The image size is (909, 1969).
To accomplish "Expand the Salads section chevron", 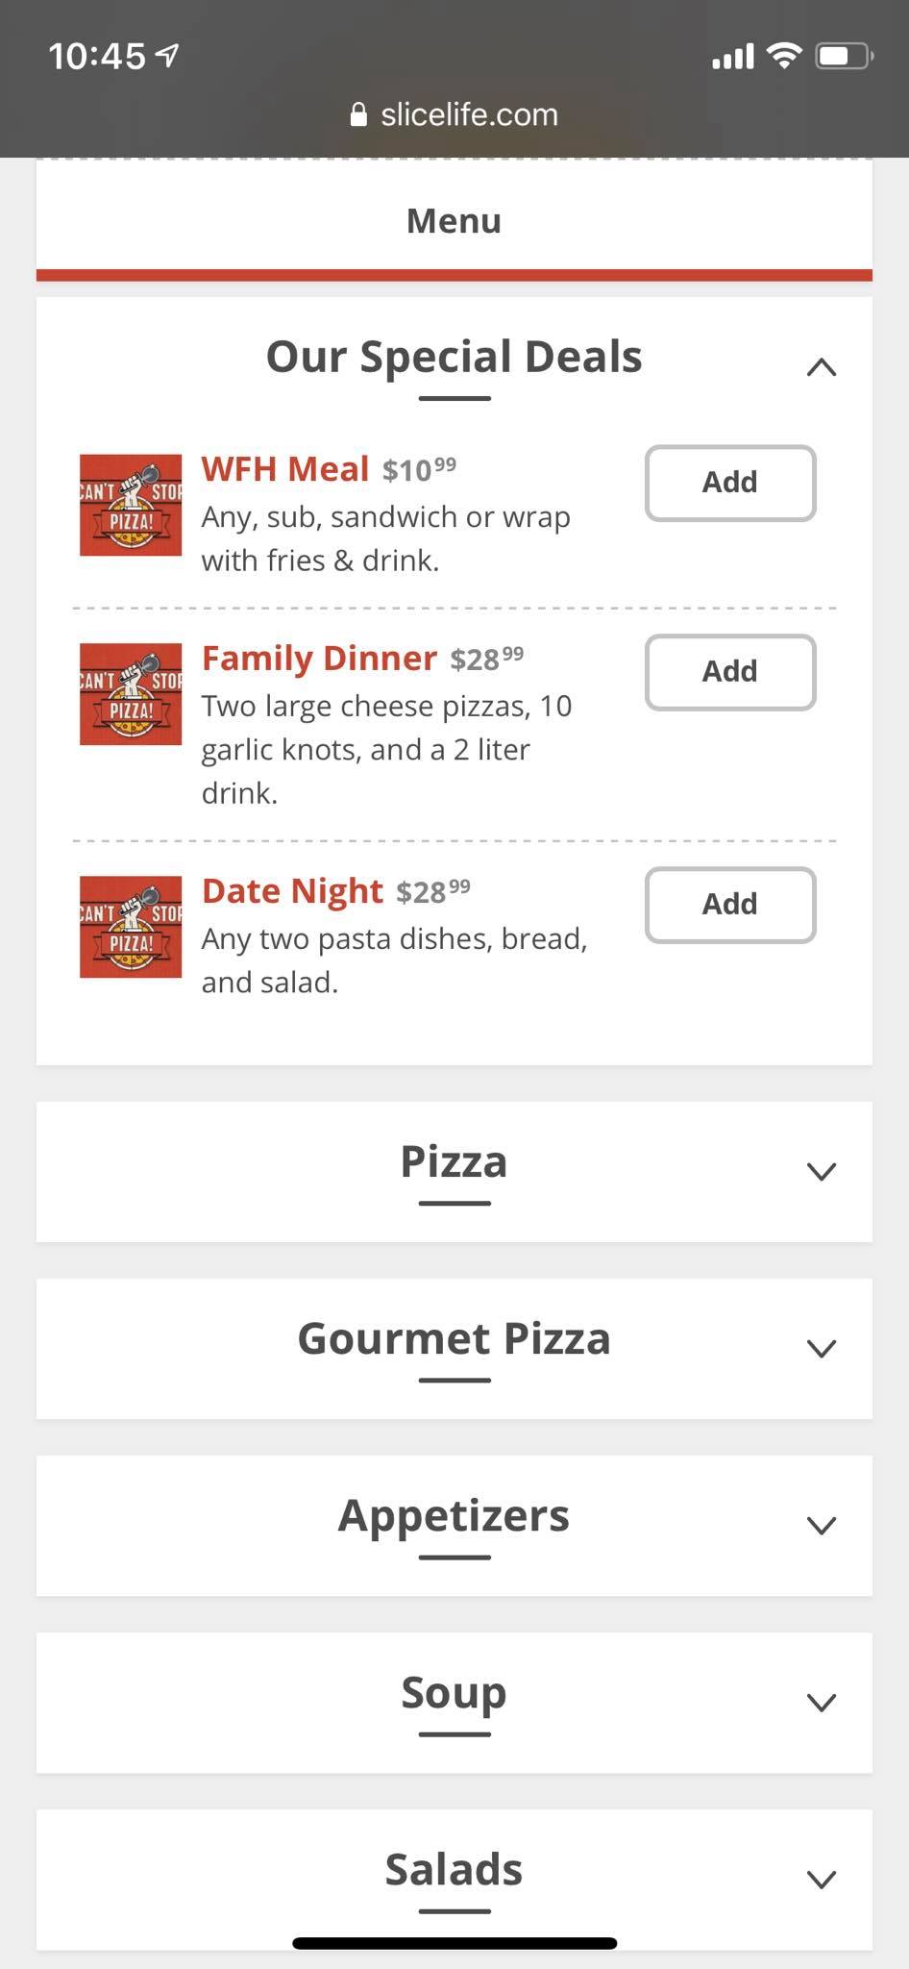I will 822,1879.
